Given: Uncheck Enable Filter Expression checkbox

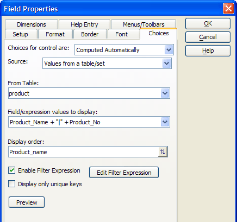Looking at the screenshot, I should 12,170.
